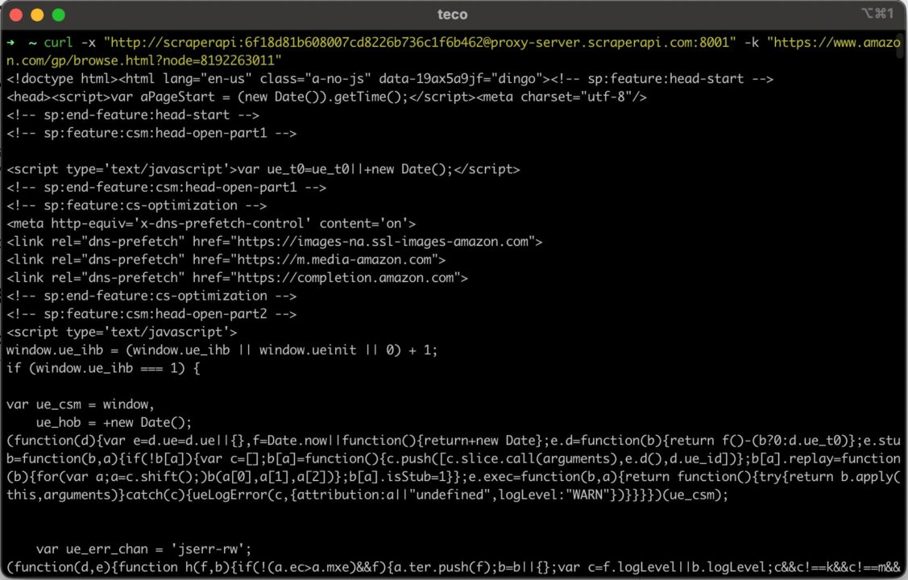
Task: Click the 'window.ue_ihb = (window.ue_ihb' line
Action: click(x=222, y=350)
